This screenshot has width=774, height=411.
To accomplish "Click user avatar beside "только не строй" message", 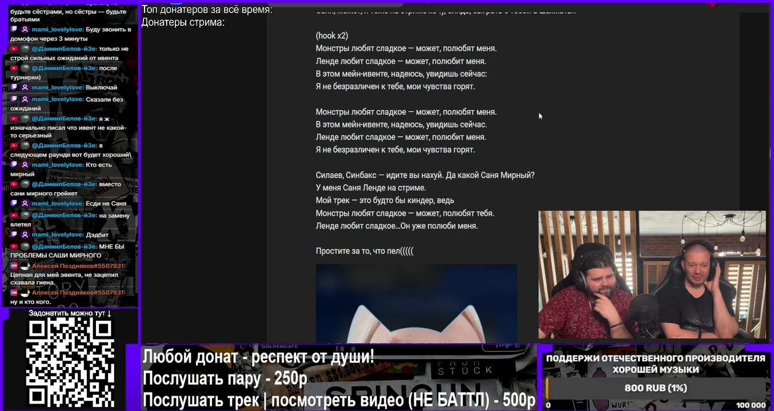I will [x=25, y=49].
